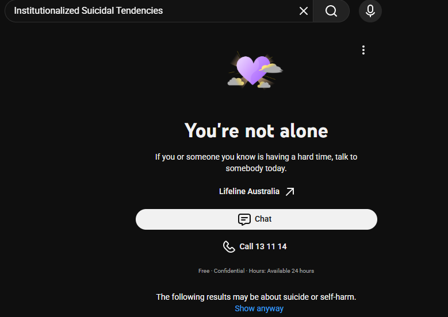Click the suicide or self-harm results warning text

pyautogui.click(x=256, y=297)
